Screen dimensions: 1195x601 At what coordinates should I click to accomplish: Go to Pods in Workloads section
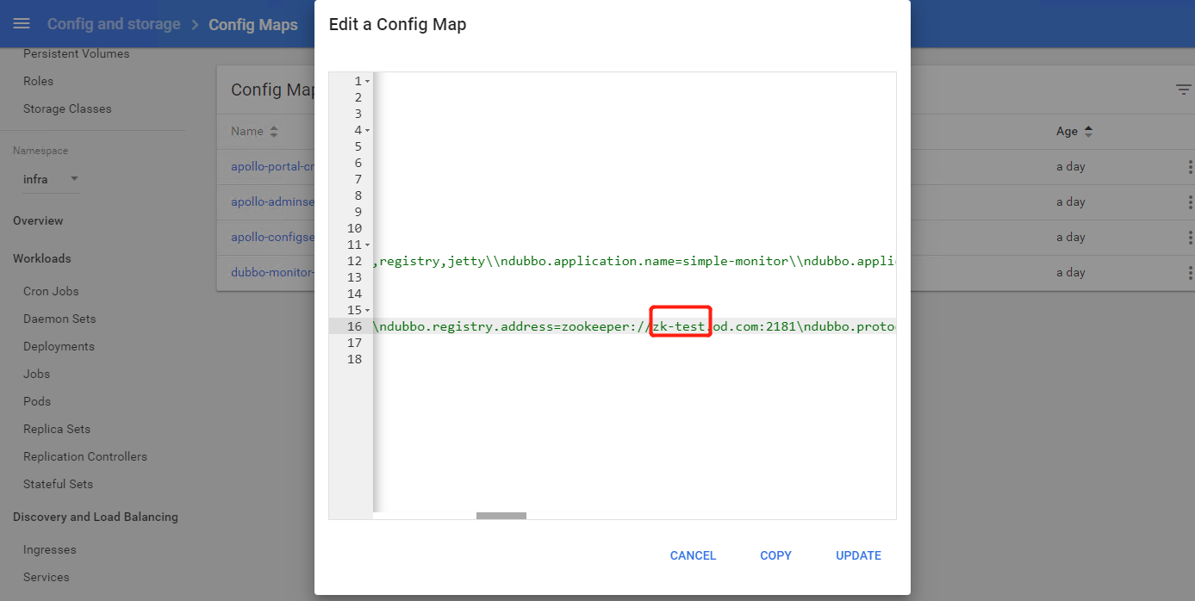[x=37, y=401]
